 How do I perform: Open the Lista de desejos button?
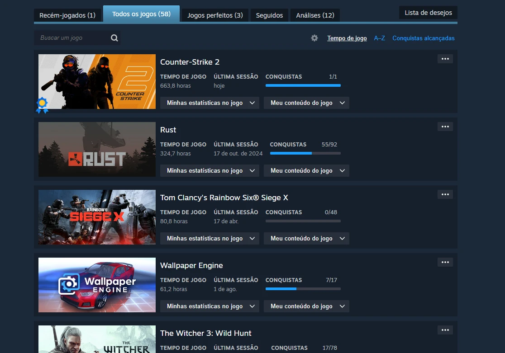coord(428,13)
